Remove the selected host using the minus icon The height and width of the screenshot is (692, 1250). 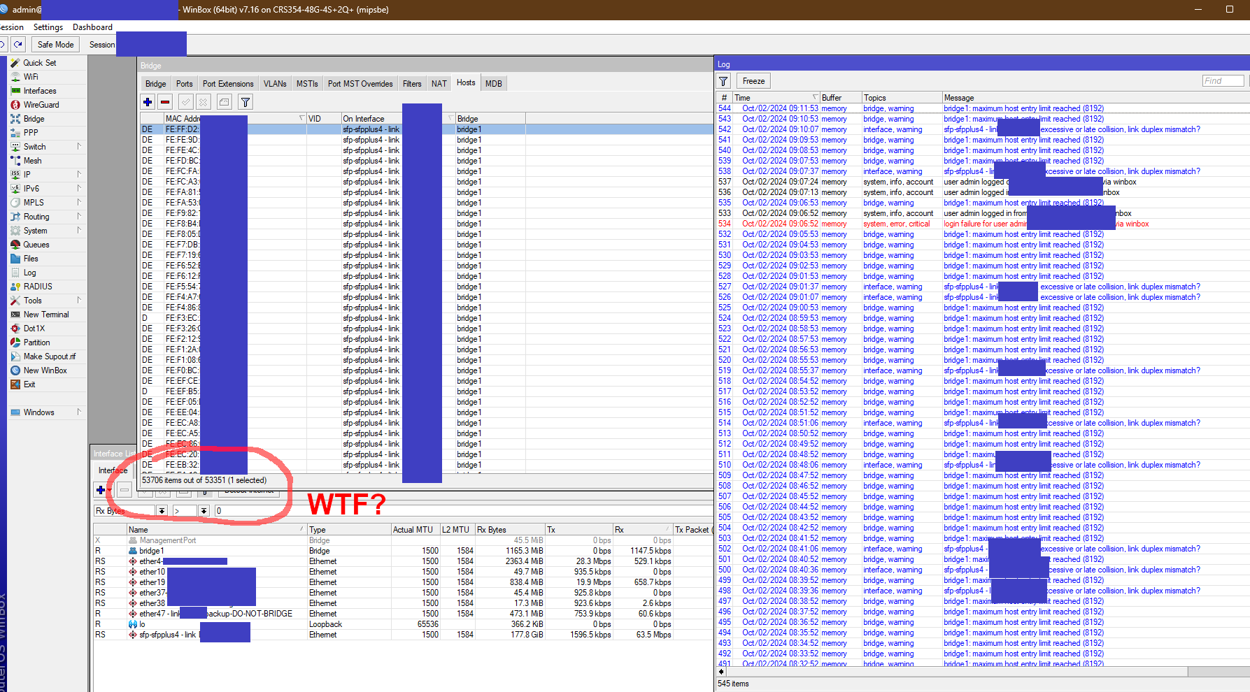tap(165, 102)
